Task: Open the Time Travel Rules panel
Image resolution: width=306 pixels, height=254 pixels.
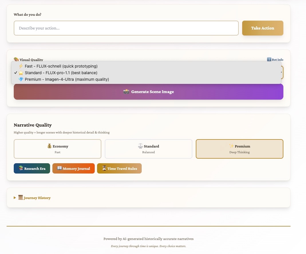Action: 119,168
